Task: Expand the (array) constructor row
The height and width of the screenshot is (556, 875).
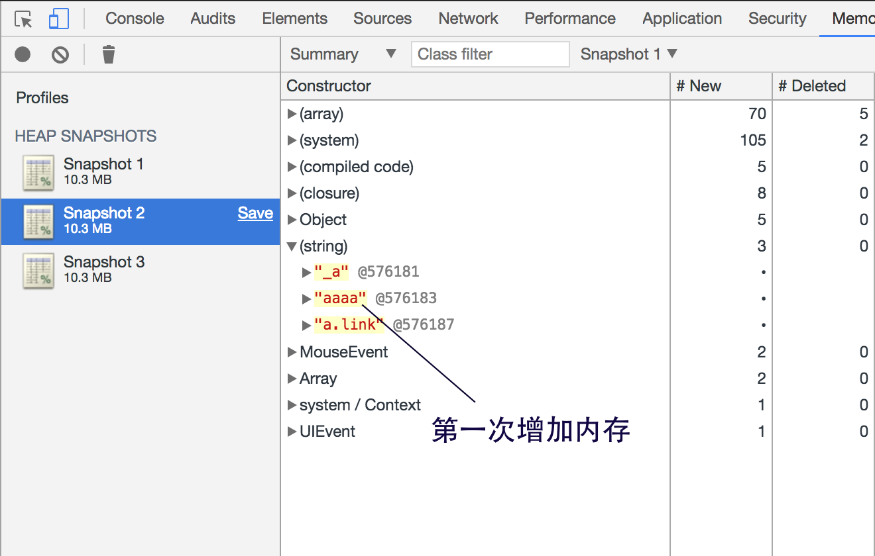Action: click(x=292, y=114)
